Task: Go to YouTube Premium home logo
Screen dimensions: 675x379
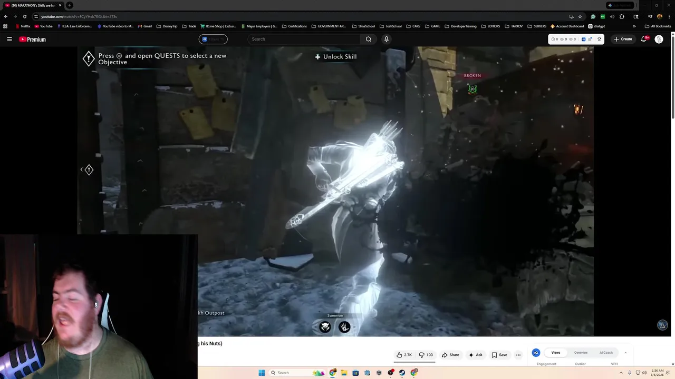Action: pos(33,39)
